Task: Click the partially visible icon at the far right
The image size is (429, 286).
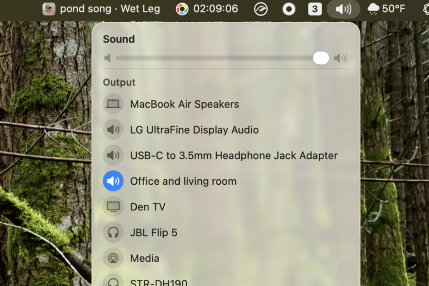Action: point(426,9)
